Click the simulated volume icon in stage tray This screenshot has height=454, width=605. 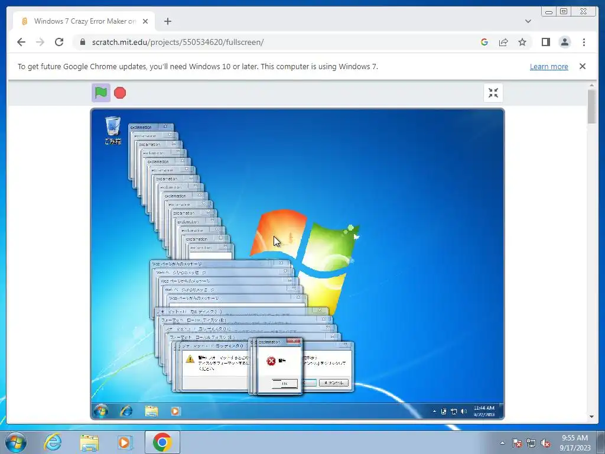(x=464, y=411)
